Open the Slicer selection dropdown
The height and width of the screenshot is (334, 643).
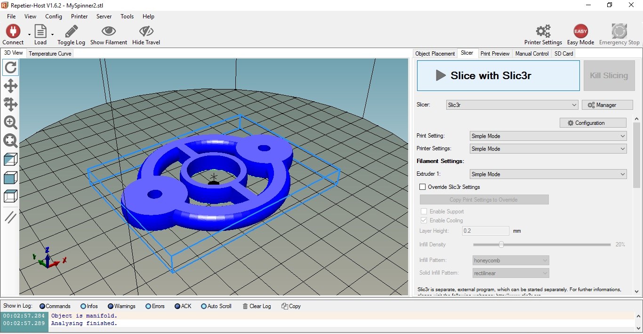pyautogui.click(x=512, y=105)
